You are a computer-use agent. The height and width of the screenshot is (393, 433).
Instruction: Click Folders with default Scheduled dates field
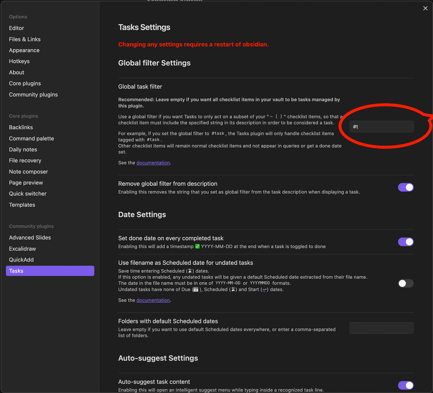(381, 328)
